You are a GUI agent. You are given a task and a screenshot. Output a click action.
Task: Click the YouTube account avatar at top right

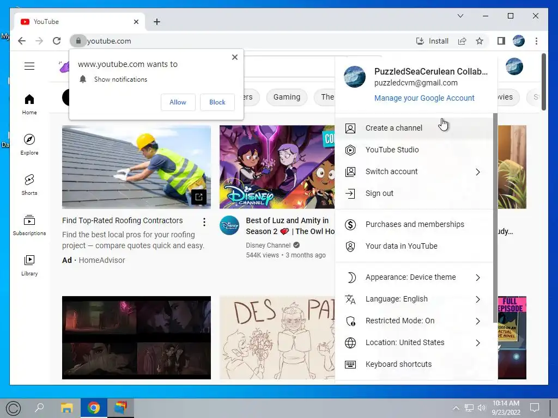[514, 66]
